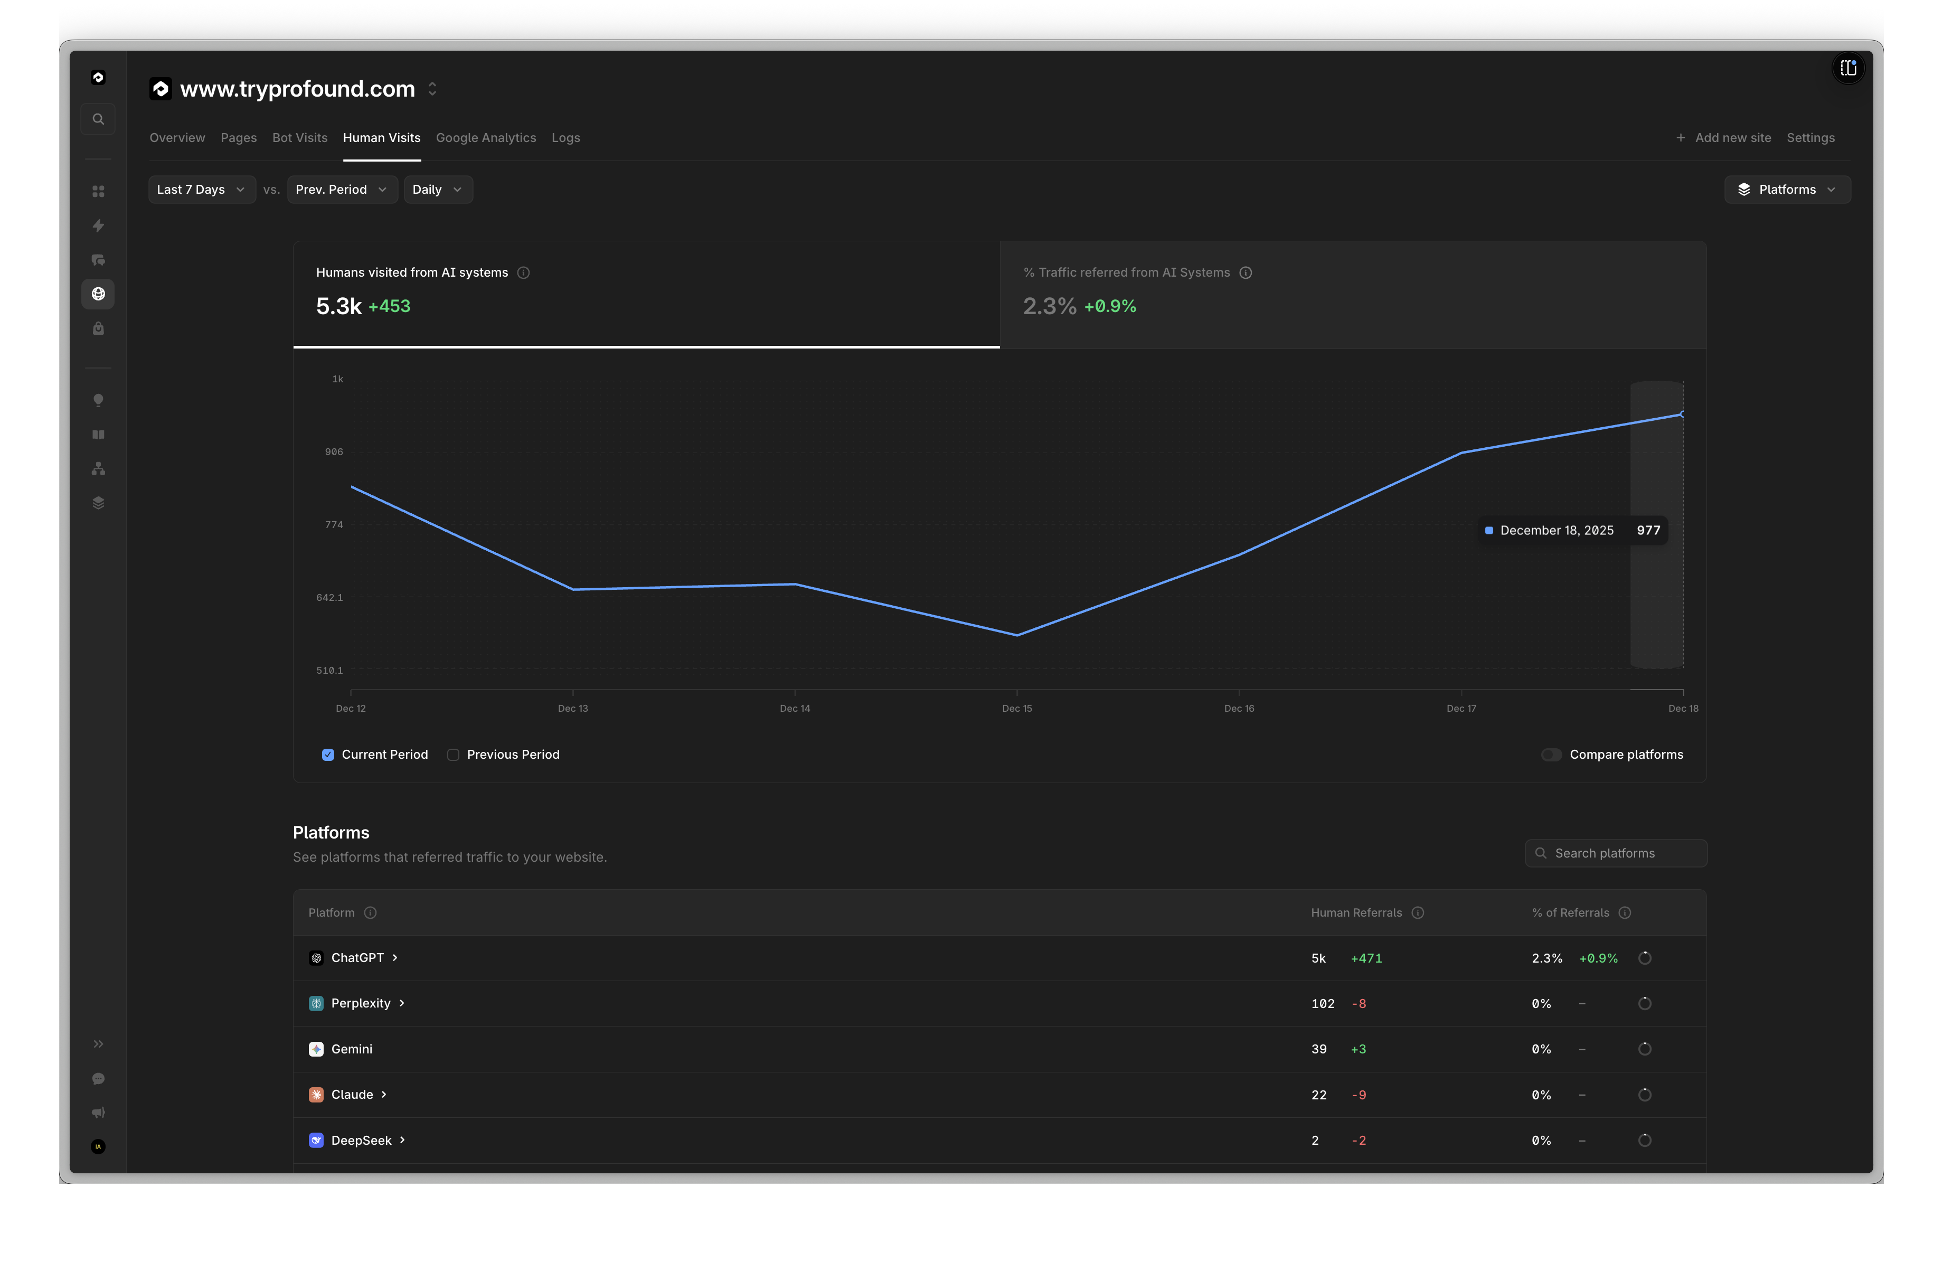Open the shopping bag icon in sidebar

coord(98,328)
